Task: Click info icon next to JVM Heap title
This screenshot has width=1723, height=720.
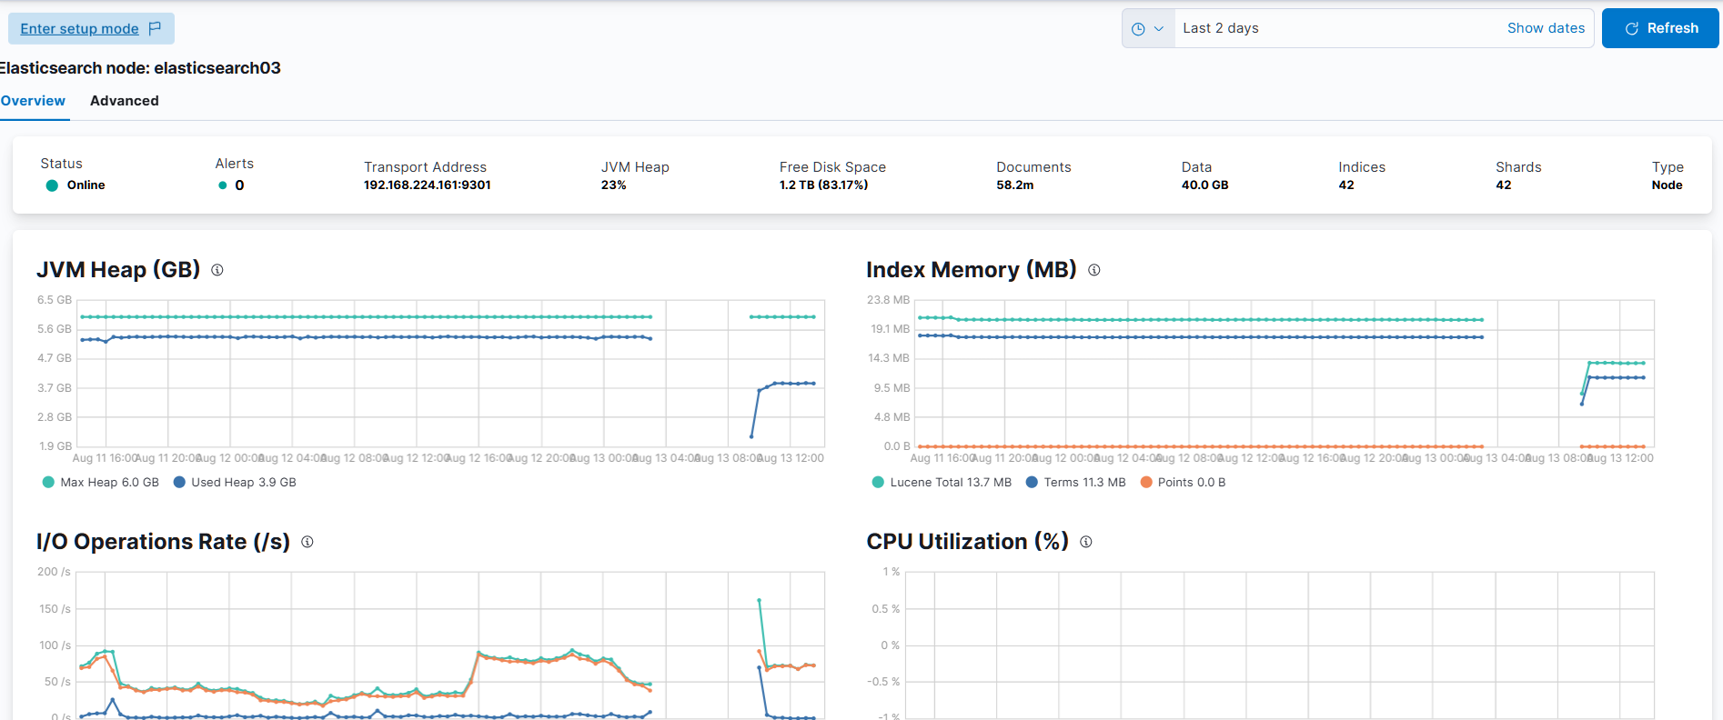Action: (217, 270)
